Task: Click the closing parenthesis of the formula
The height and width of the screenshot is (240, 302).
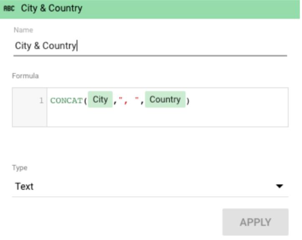Action: 188,101
